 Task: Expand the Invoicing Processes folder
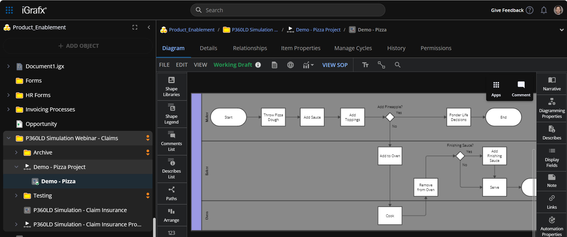coord(9,110)
